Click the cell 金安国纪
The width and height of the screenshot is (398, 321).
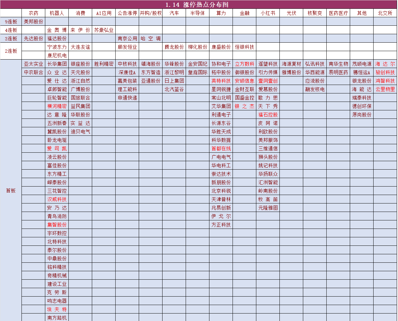pyautogui.click(x=198, y=64)
